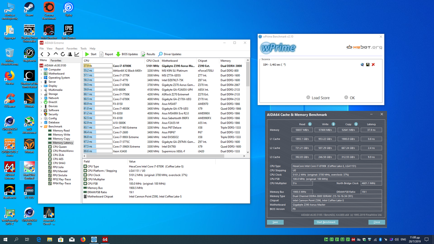Open Driver Updates in AIDA64 toolbar
Image resolution: width=434 pixels, height=244 pixels.
pyautogui.click(x=170, y=54)
